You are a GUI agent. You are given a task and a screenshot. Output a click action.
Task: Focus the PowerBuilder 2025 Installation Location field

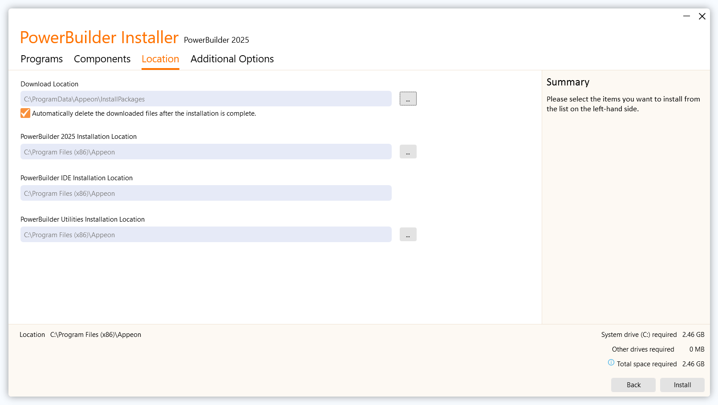(206, 152)
